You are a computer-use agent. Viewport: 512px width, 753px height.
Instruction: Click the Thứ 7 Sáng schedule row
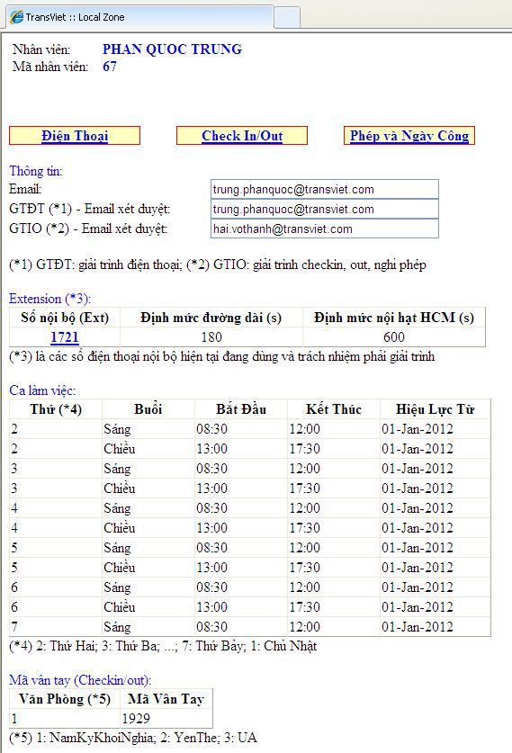click(250, 627)
